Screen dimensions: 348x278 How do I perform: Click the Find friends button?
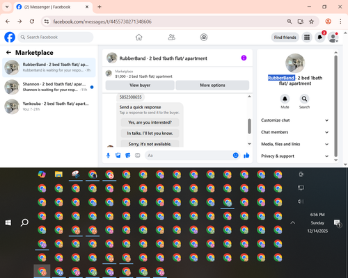pyautogui.click(x=285, y=38)
